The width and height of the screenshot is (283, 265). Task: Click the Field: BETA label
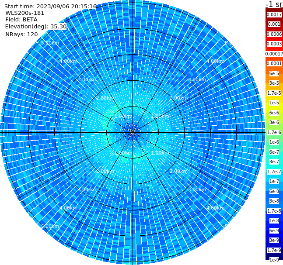[21, 20]
